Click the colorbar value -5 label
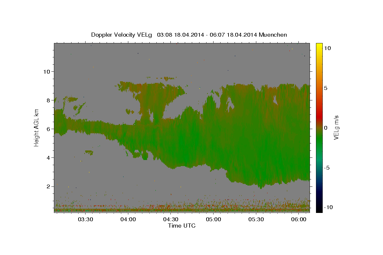Viewport: 383px width, 255px height. pos(327,168)
